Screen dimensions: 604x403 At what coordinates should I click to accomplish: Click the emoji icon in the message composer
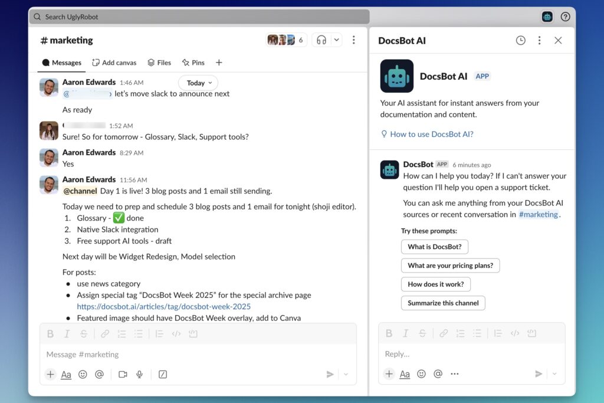coord(83,374)
